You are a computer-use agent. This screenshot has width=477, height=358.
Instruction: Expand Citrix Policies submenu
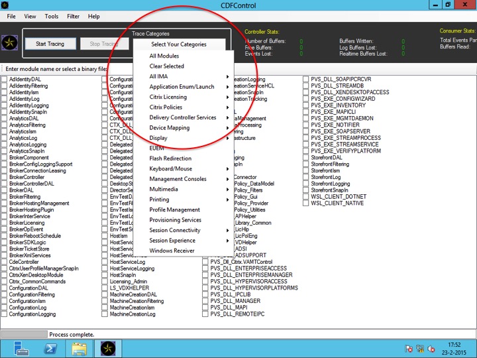[x=184, y=107]
